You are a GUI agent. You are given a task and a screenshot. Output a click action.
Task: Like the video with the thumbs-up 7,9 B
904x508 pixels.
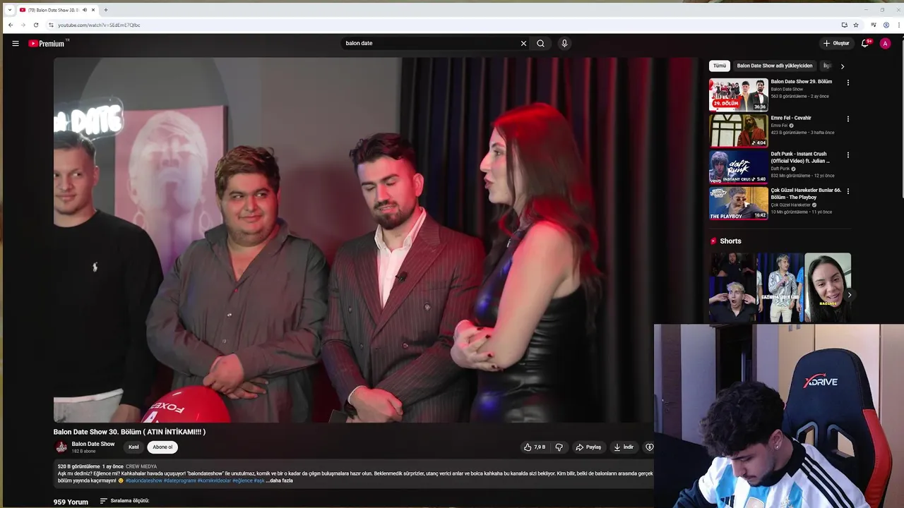[x=535, y=447]
